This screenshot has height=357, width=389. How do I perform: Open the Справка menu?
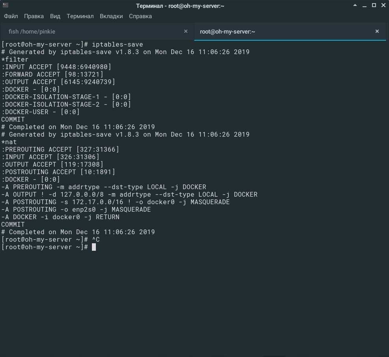[x=140, y=16]
